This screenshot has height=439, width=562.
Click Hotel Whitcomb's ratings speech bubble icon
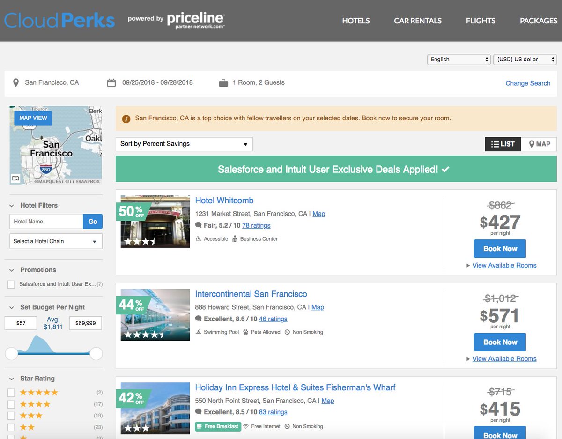tap(199, 225)
